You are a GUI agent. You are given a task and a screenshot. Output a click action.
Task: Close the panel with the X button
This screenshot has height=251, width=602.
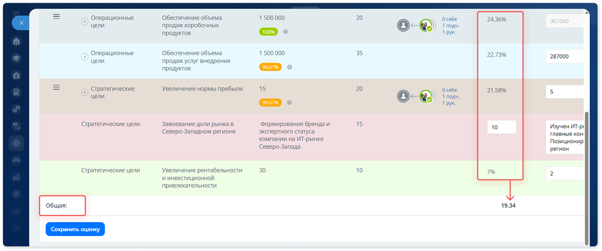[22, 23]
